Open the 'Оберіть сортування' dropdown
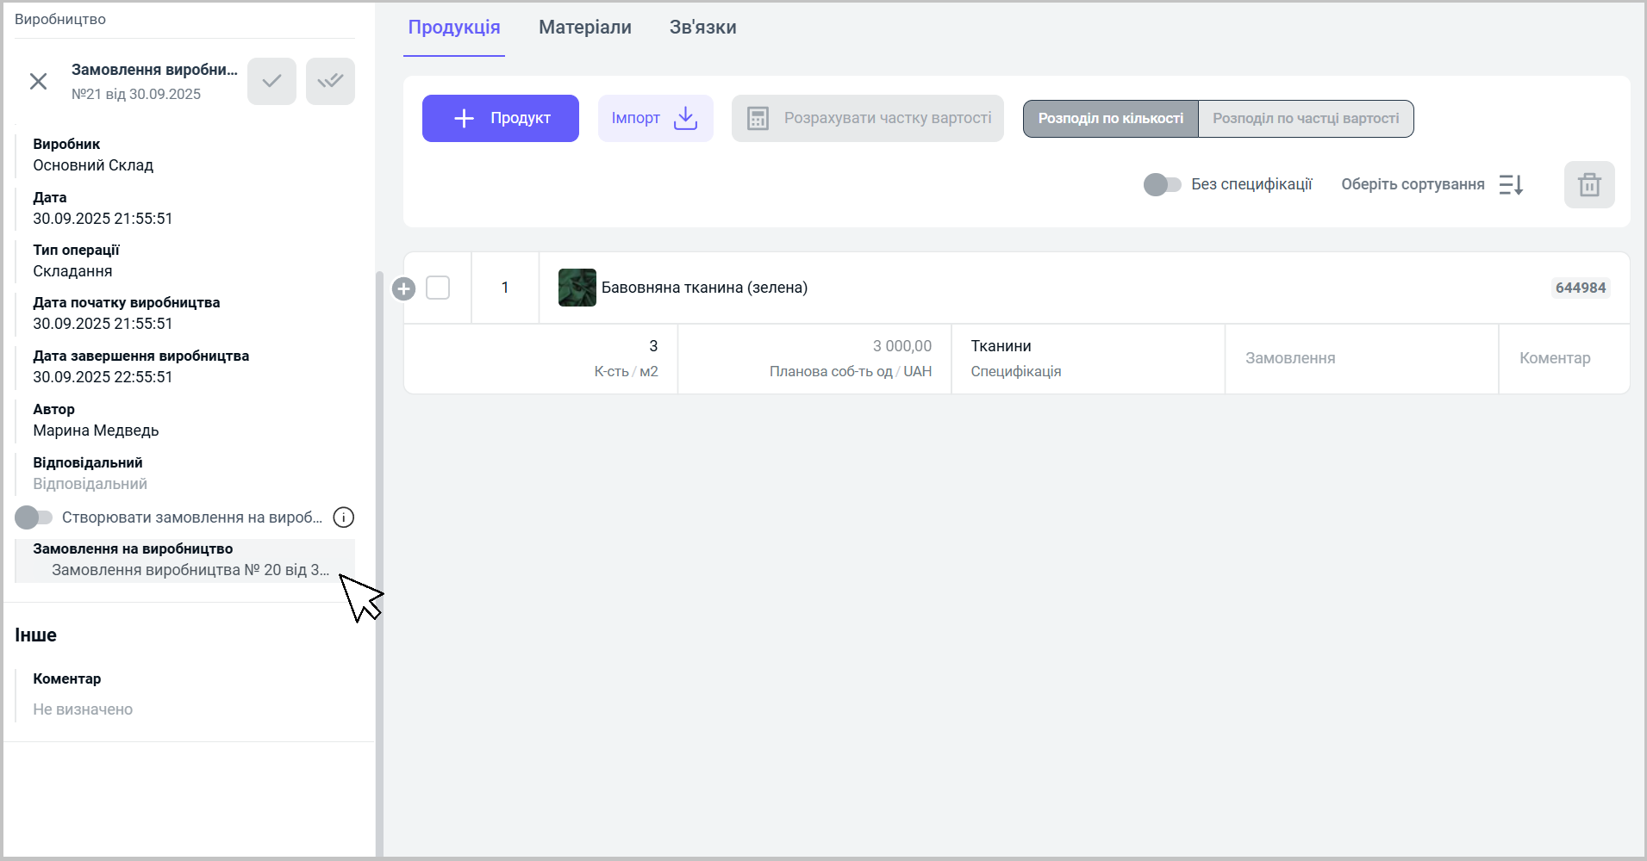This screenshot has height=861, width=1647. pyautogui.click(x=1412, y=185)
